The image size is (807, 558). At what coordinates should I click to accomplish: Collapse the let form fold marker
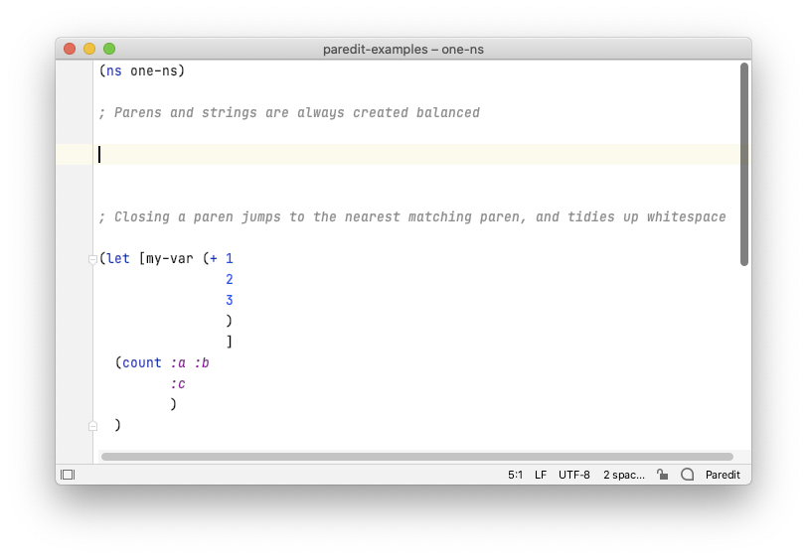click(92, 260)
